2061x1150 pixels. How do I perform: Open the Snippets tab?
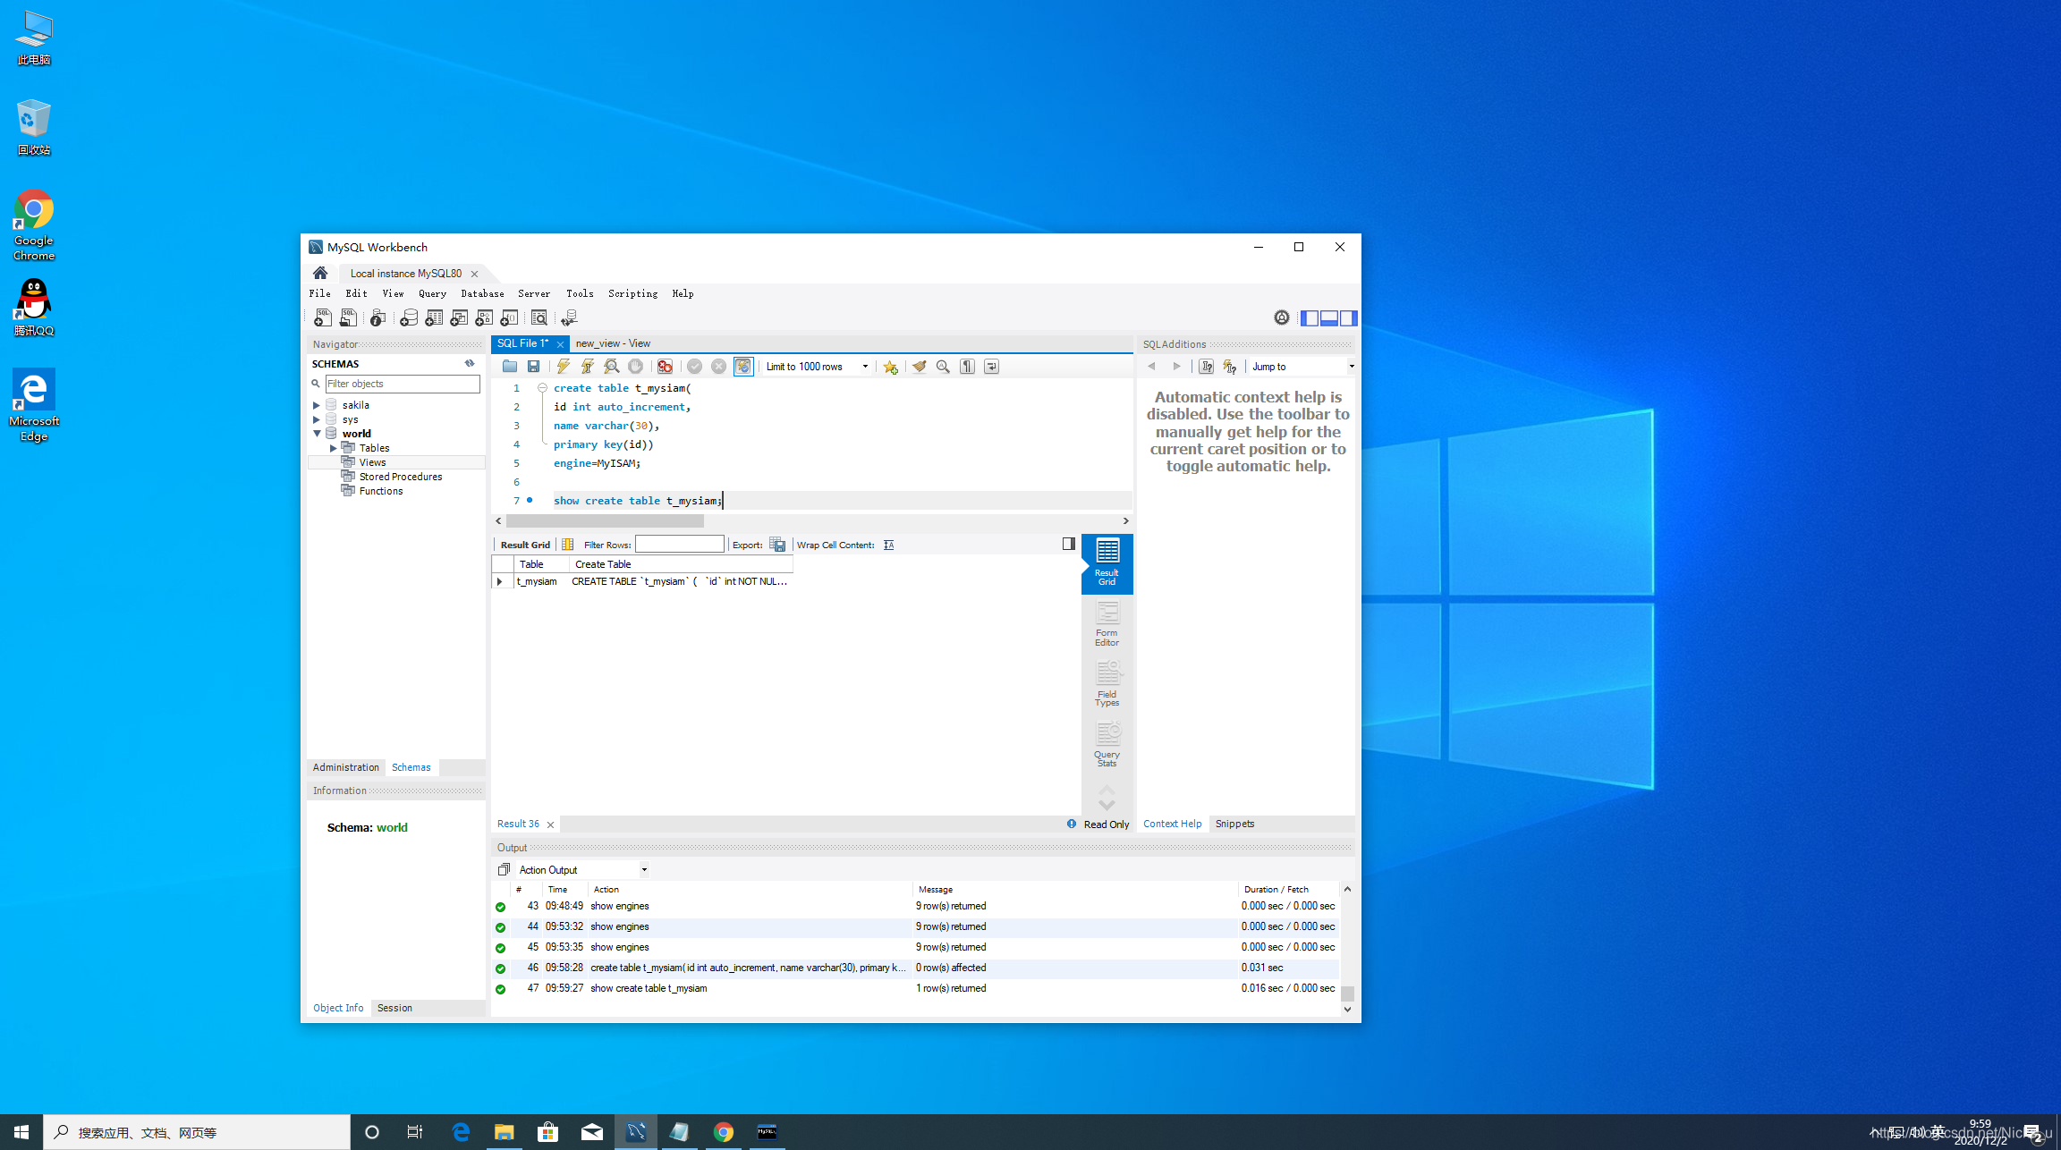coord(1234,824)
